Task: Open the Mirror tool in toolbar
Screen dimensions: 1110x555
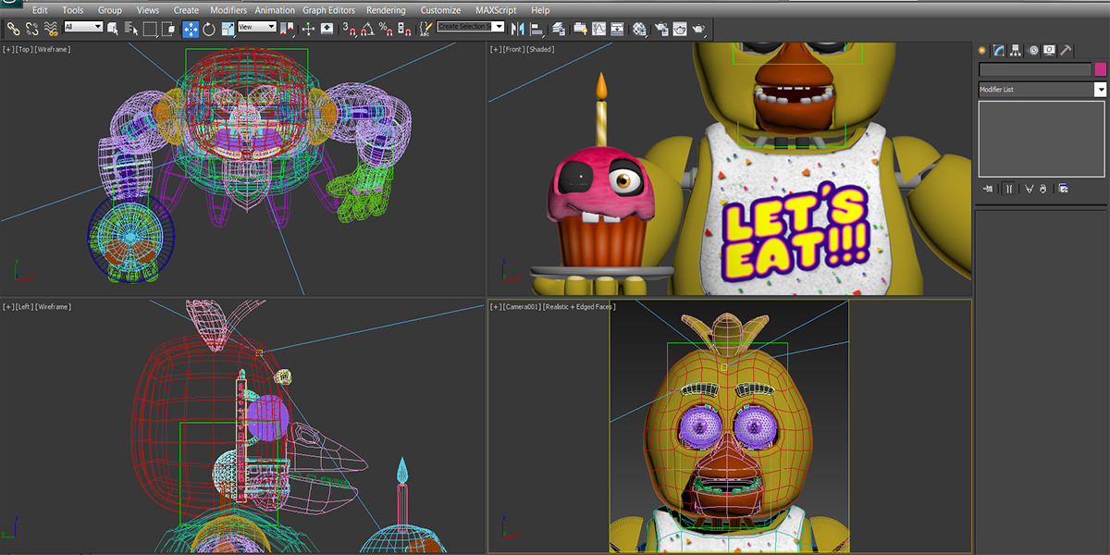Action: [x=518, y=29]
